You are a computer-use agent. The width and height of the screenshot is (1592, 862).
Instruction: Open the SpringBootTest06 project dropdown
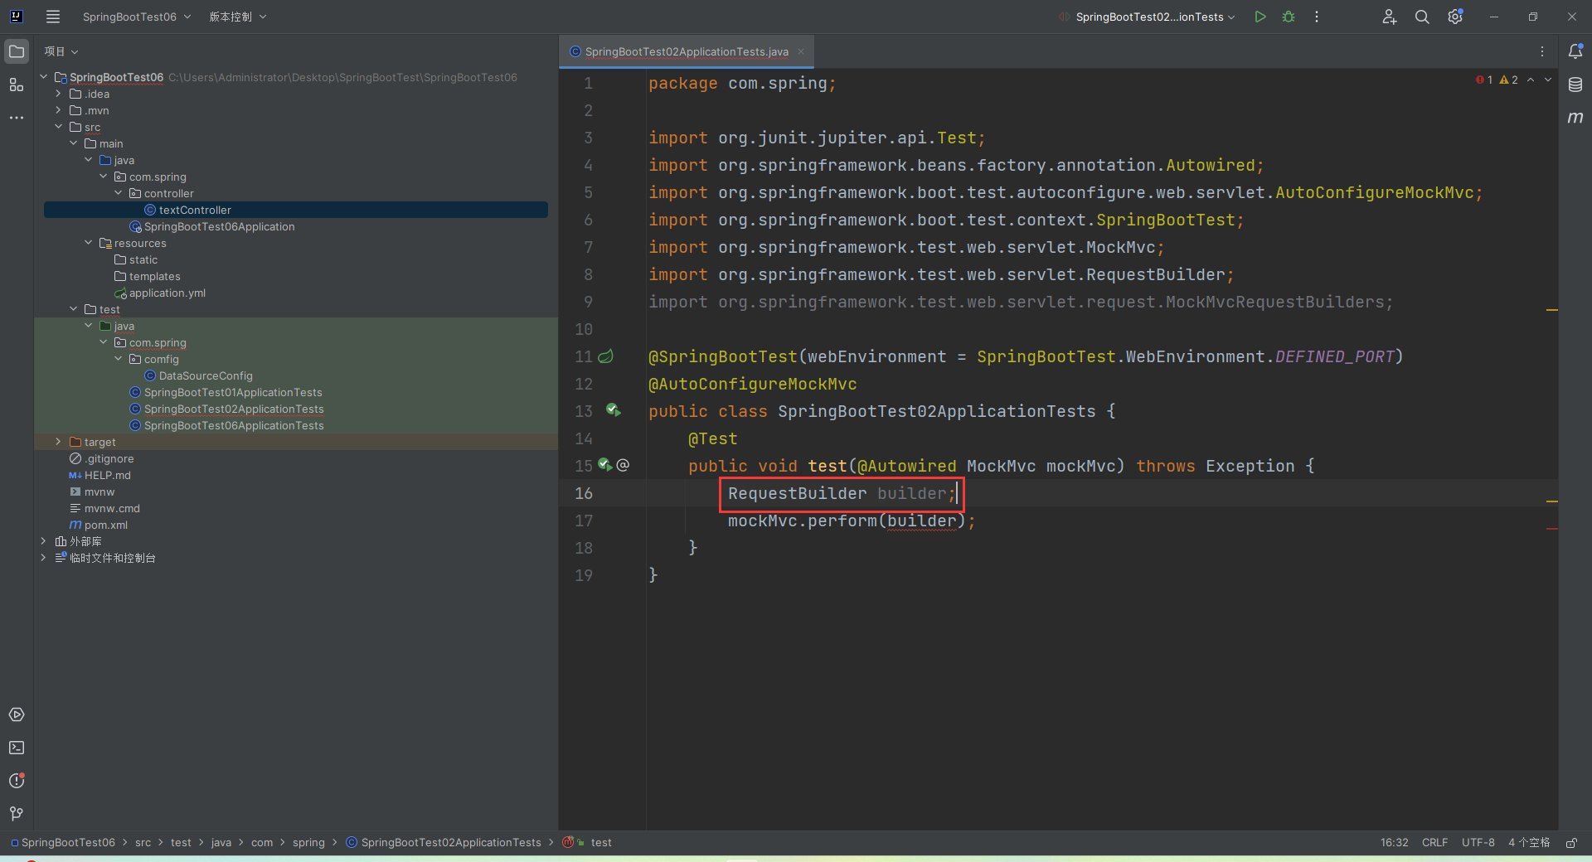click(x=137, y=17)
